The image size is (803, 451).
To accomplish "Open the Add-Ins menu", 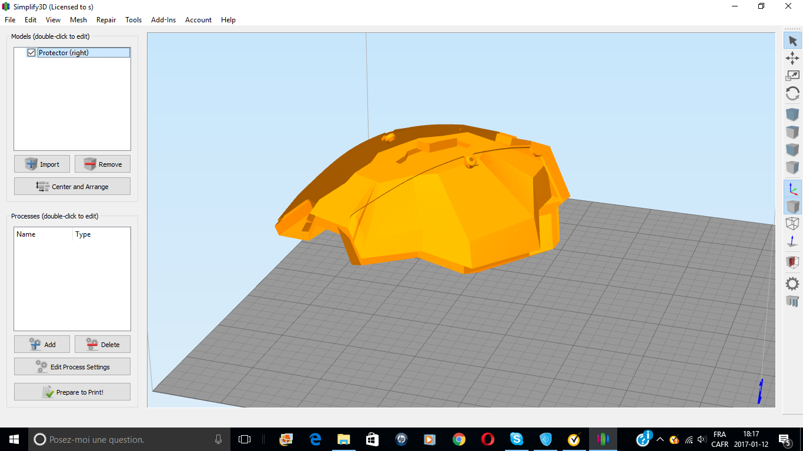I will 163,20.
